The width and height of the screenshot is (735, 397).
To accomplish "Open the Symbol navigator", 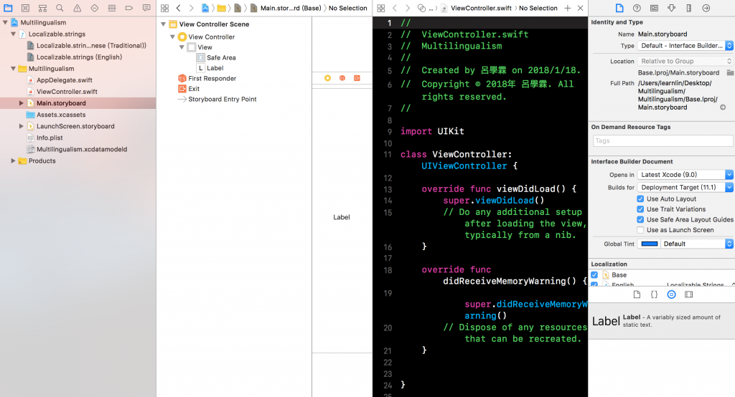I will click(x=42, y=8).
